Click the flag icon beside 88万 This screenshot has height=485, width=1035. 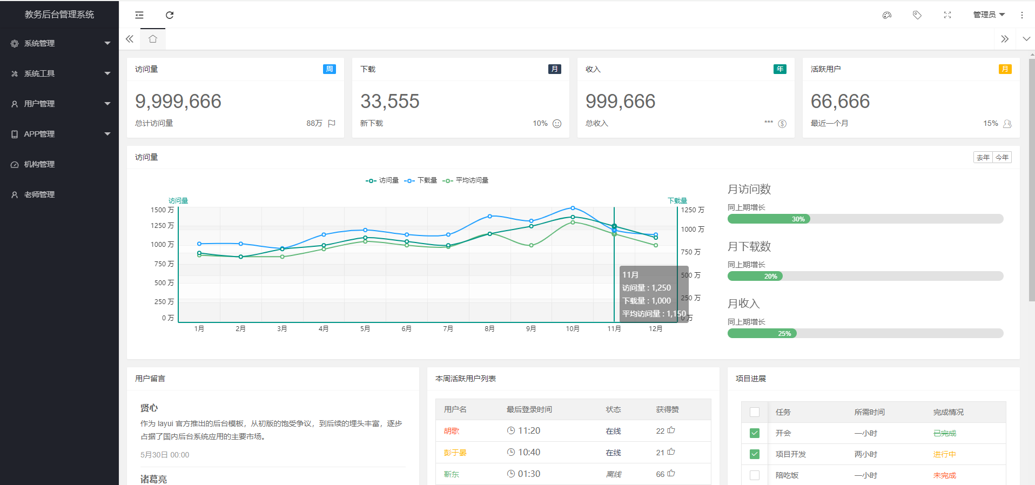pos(332,124)
